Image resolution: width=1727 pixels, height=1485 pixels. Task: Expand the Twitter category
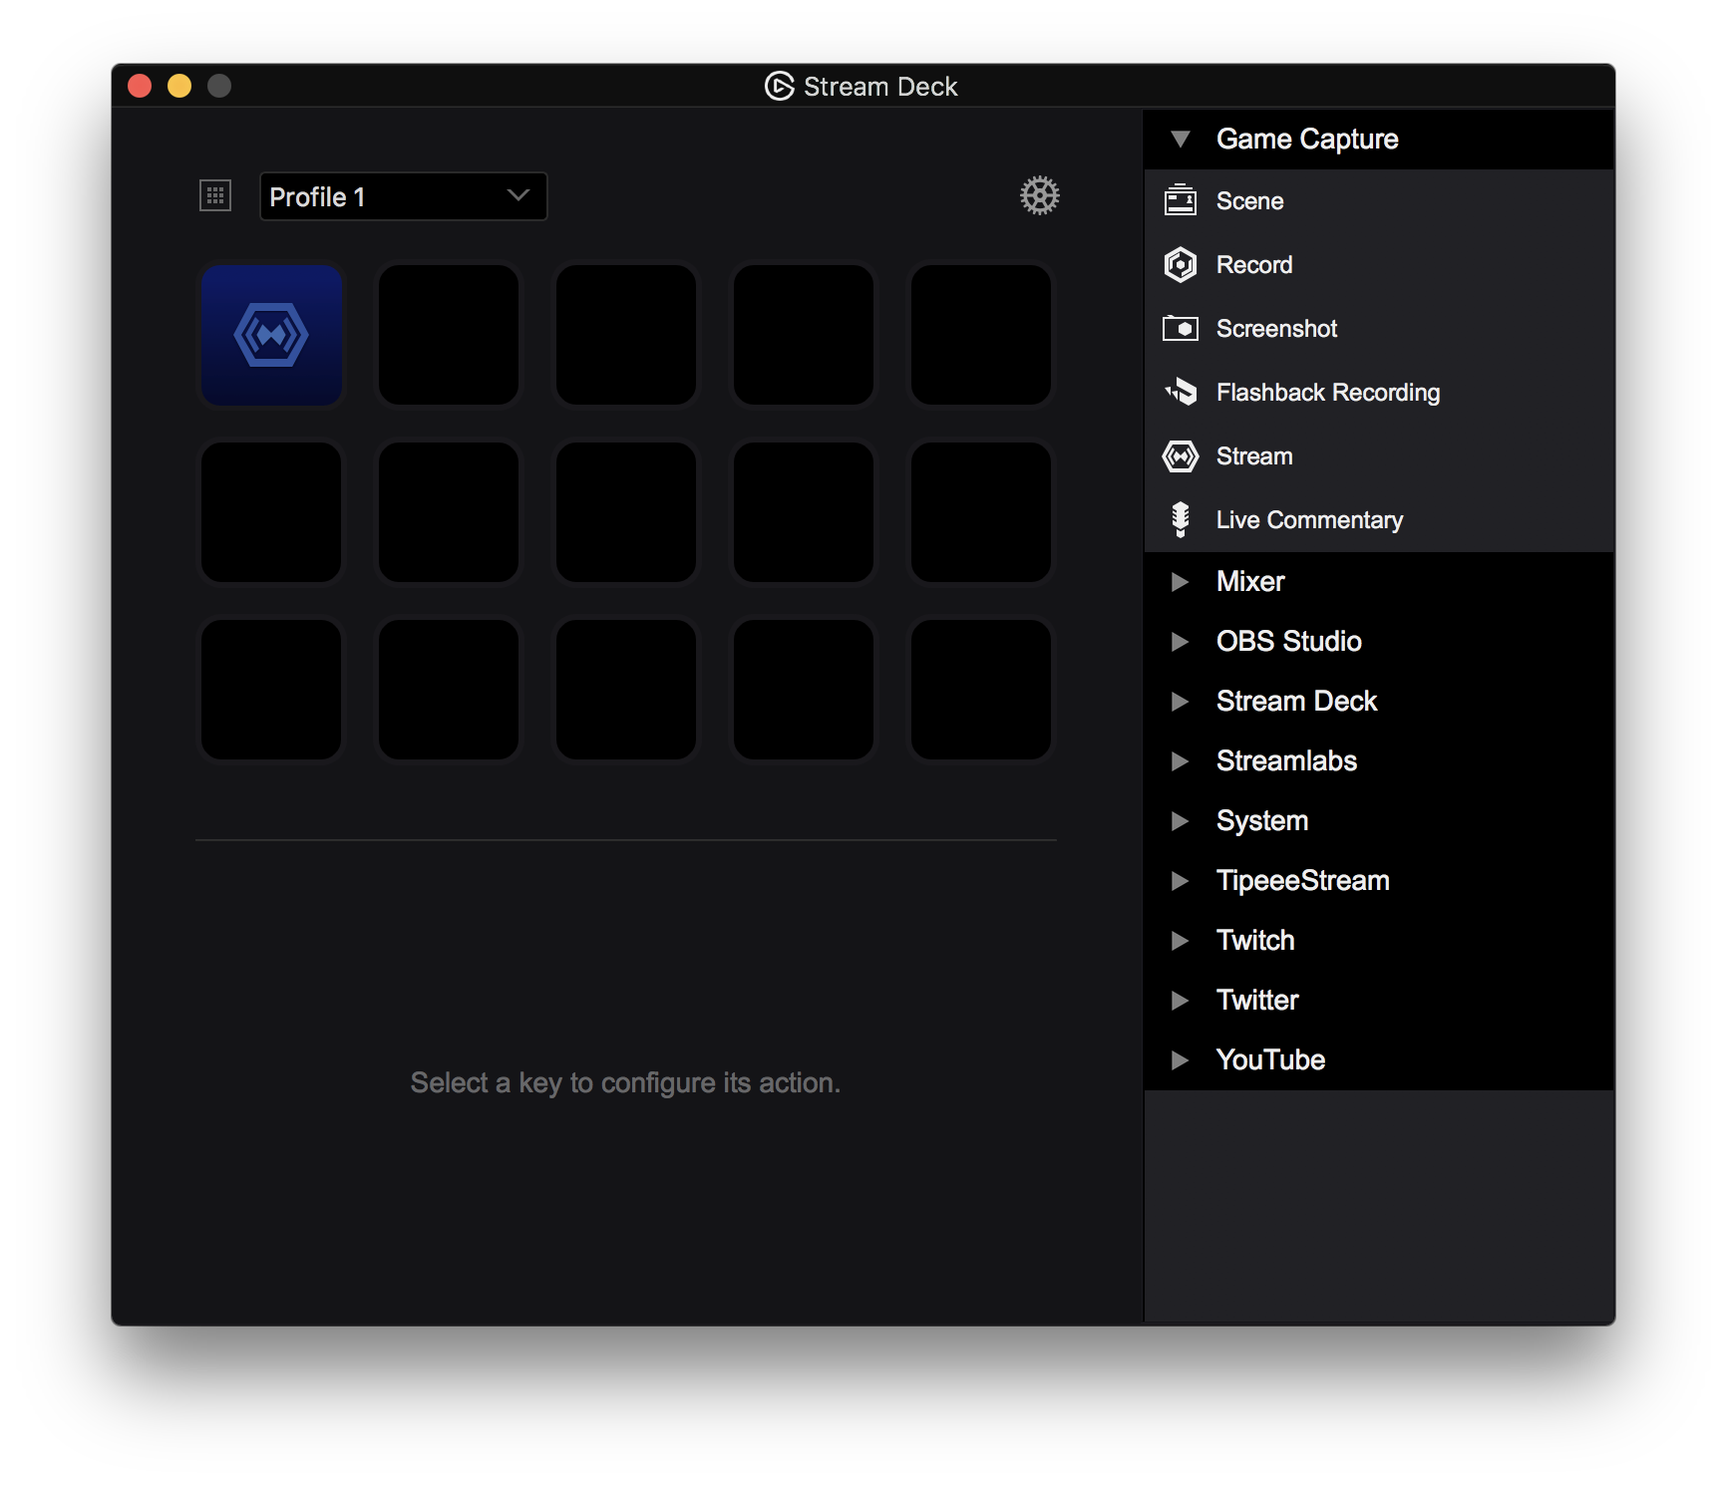tap(1182, 1000)
